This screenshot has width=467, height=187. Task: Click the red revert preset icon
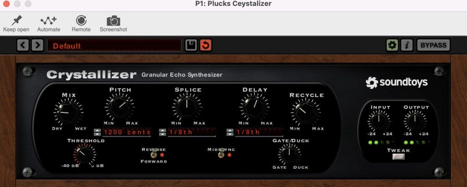[206, 45]
